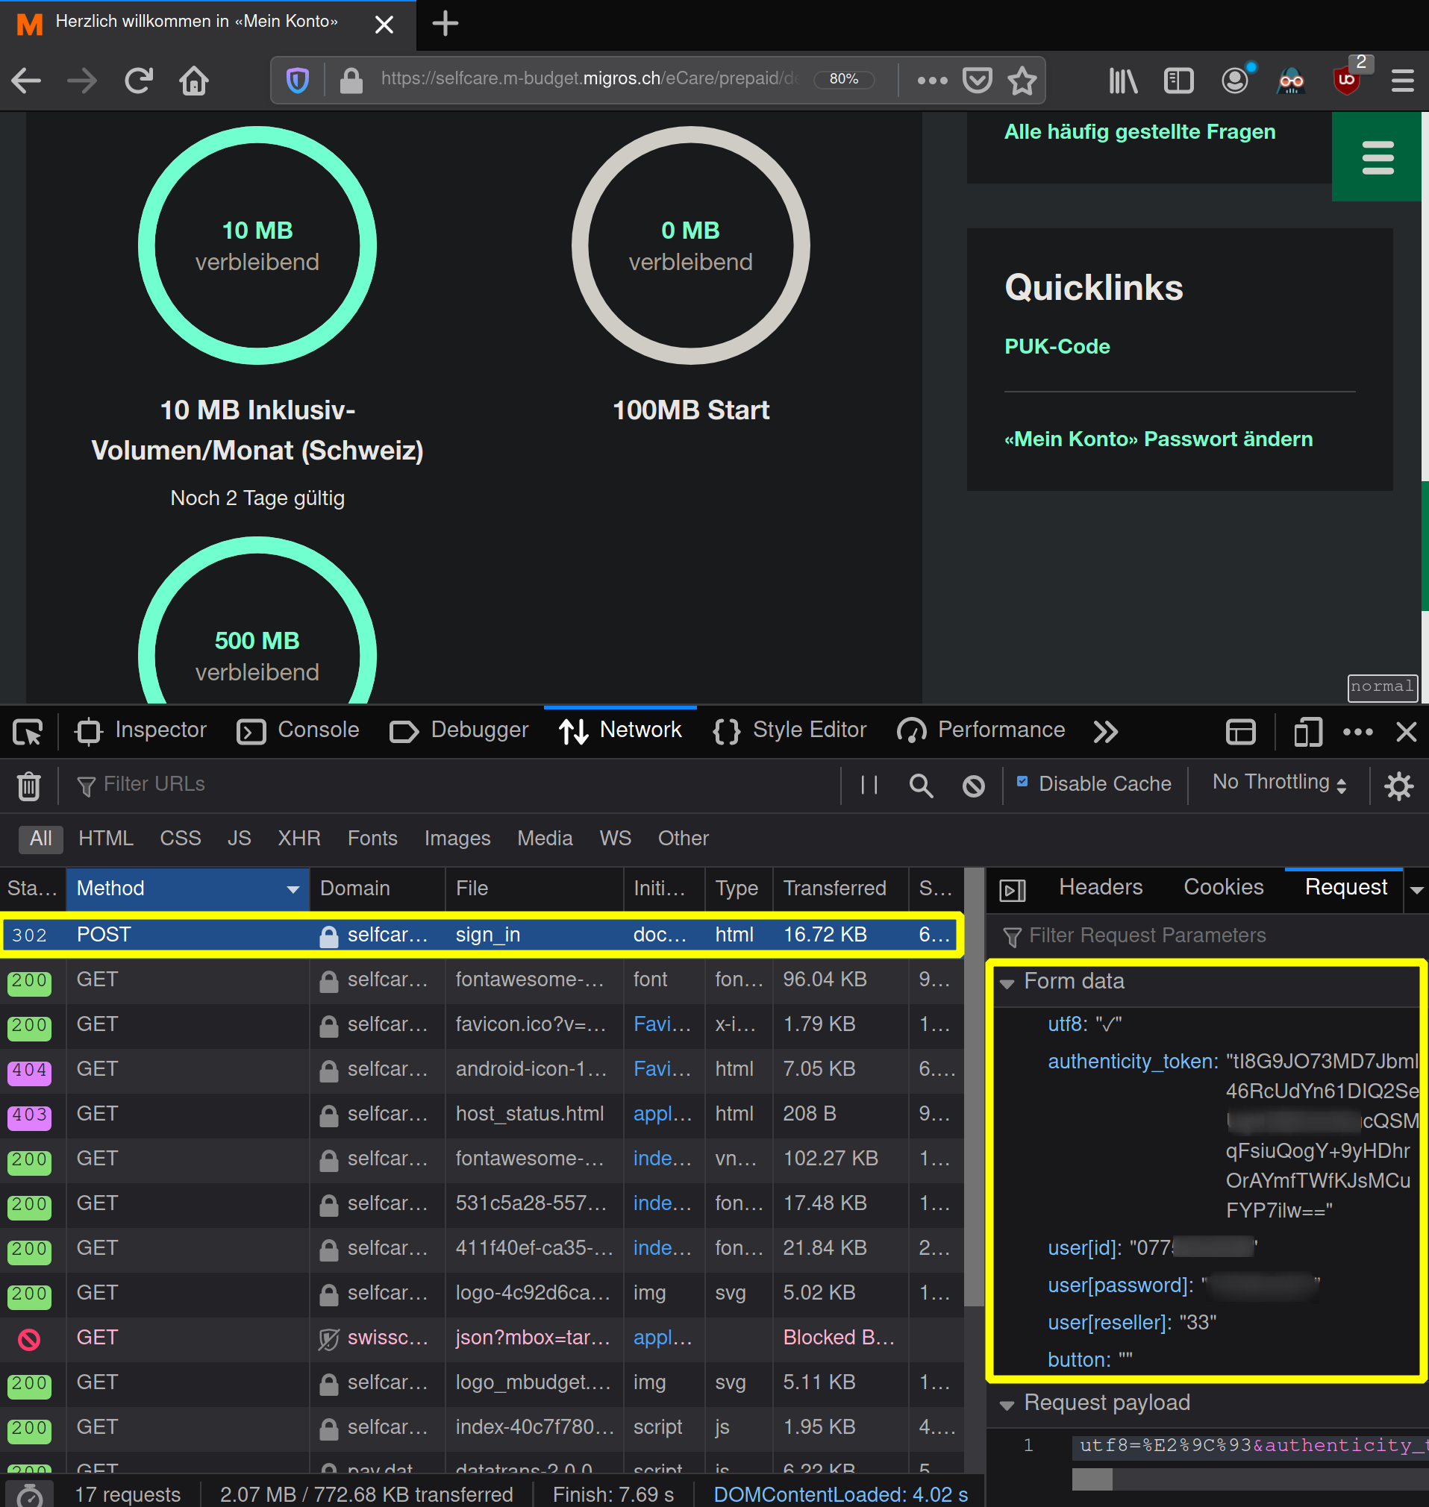
Task: Open the browser home page
Action: point(194,80)
